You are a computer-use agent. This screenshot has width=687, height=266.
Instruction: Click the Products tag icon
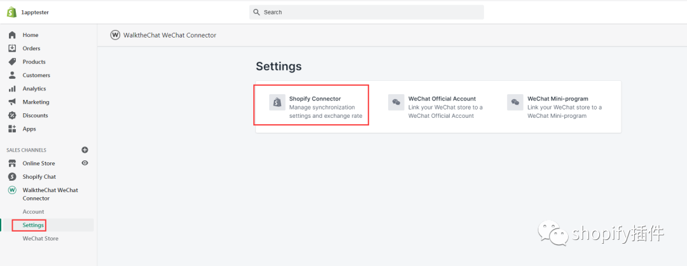tap(12, 62)
